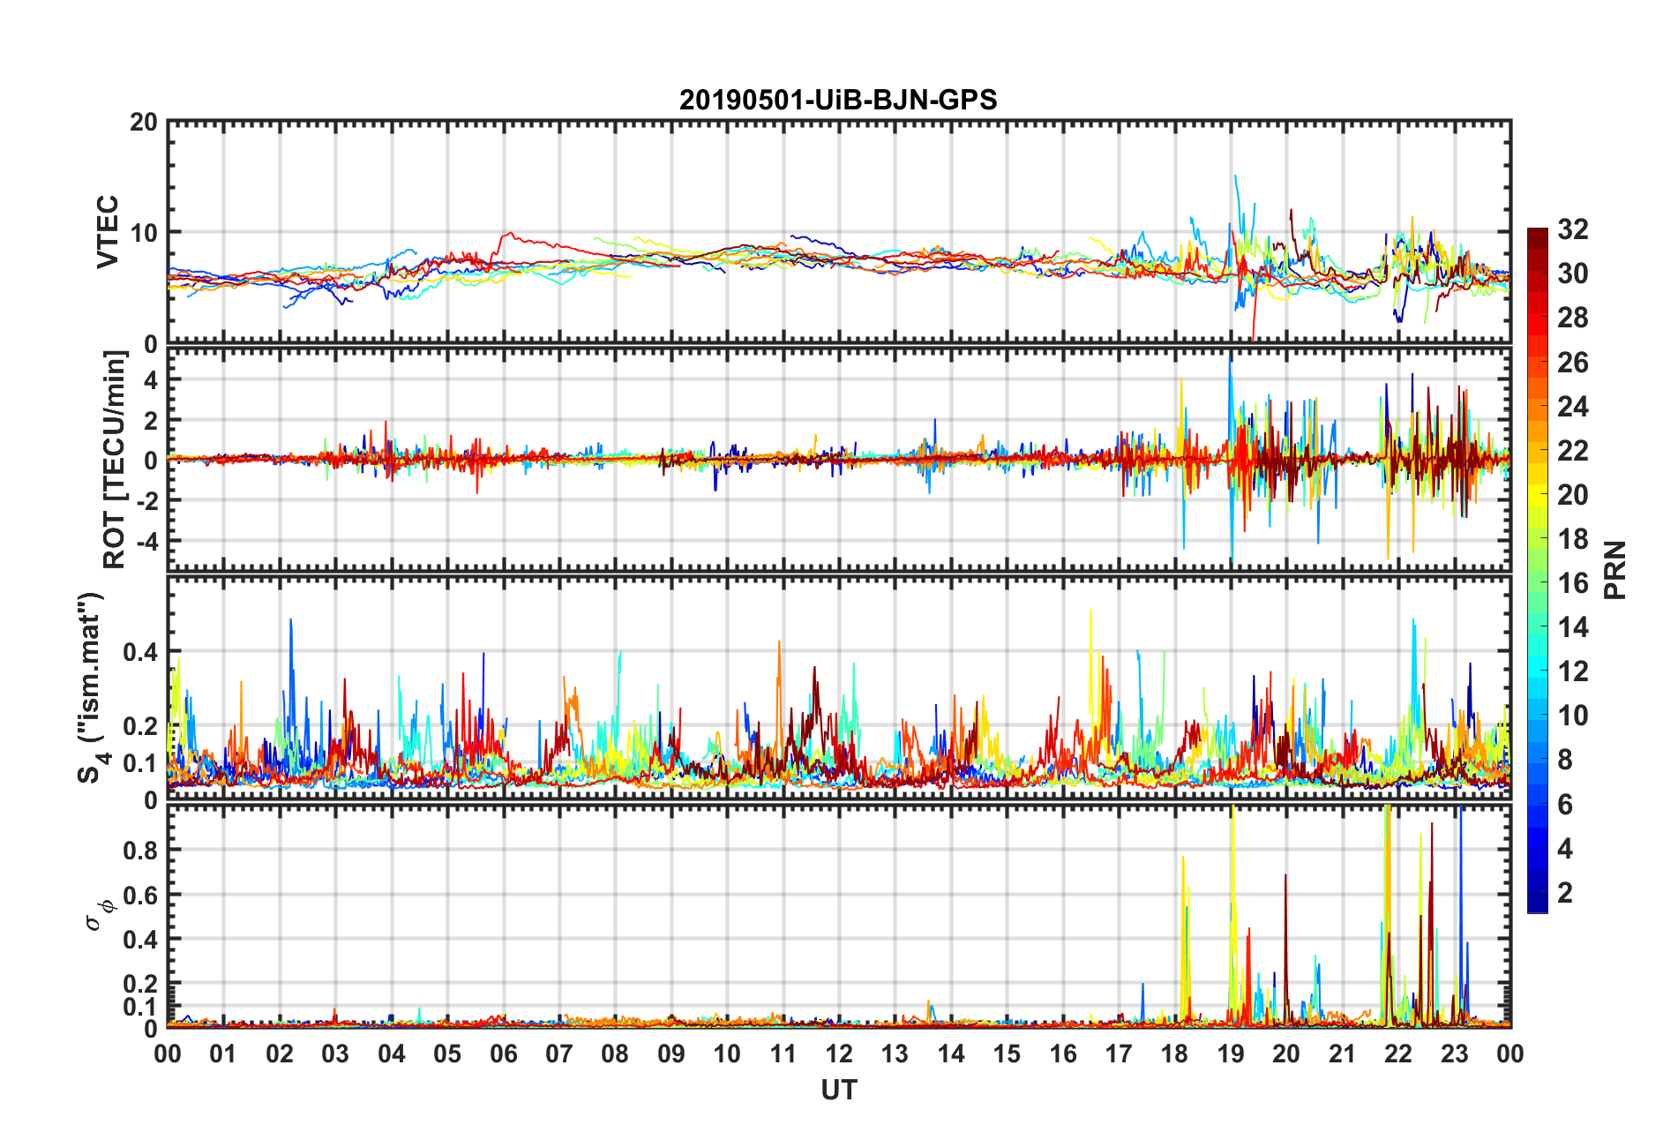Click the PRN color bar scale
Viewport: 1678px width, 1140px height.
point(1538,570)
